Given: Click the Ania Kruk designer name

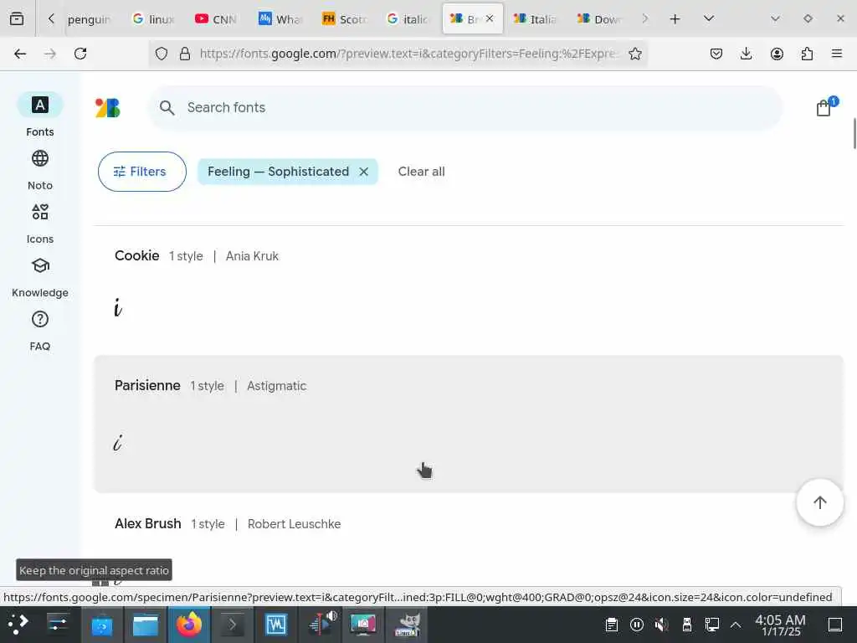Looking at the screenshot, I should pos(252,256).
